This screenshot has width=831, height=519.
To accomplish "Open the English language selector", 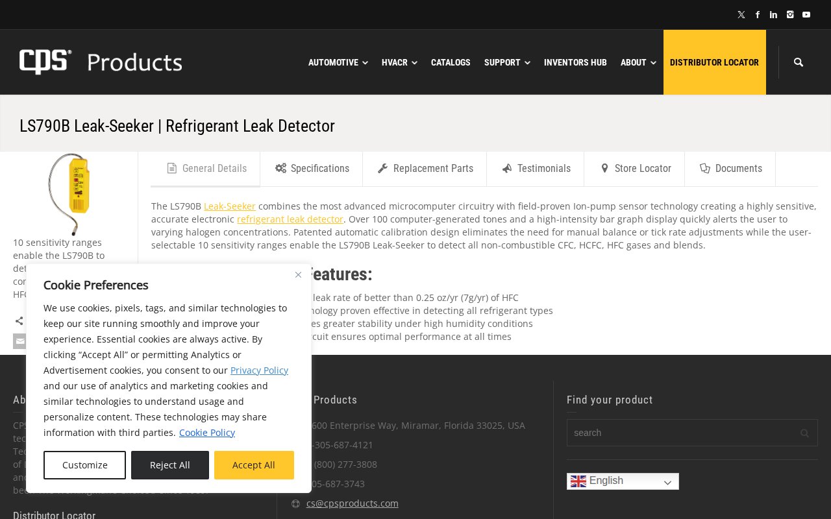I will [623, 481].
